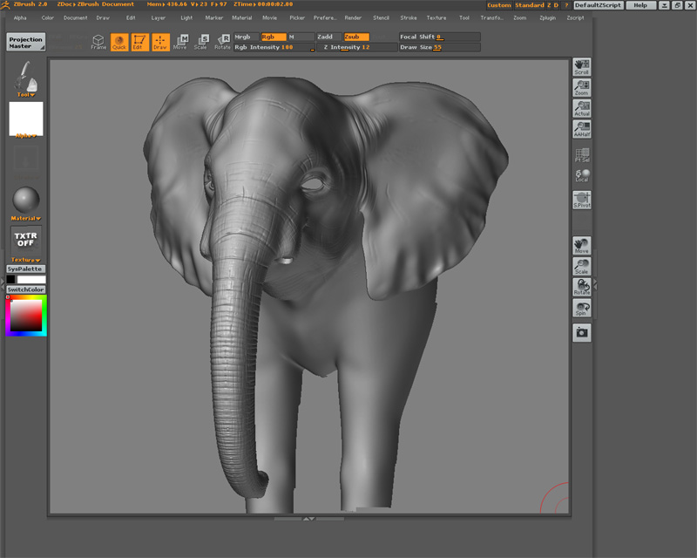Viewport: 697px width, 558px height.
Task: Toggle Zsub sculpting mode
Action: click(356, 37)
